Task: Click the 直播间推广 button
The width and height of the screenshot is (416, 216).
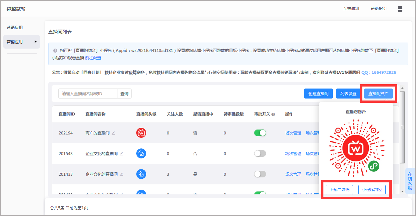Action: click(x=378, y=94)
